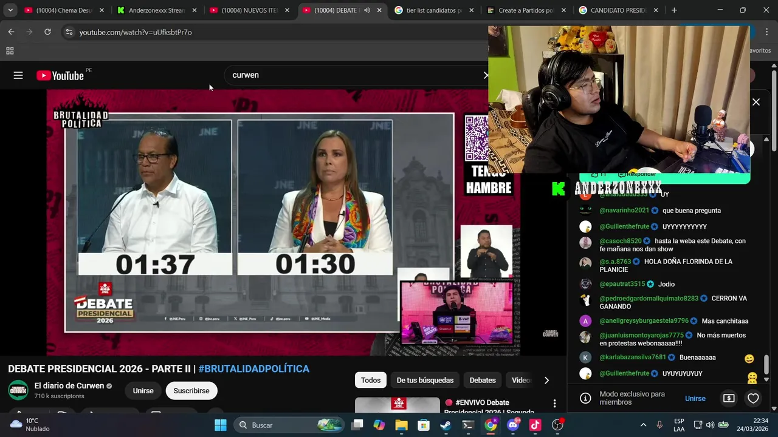The width and height of the screenshot is (778, 437).
Task: Open the apps grid in the bookmarks bar
Action: coord(10,51)
